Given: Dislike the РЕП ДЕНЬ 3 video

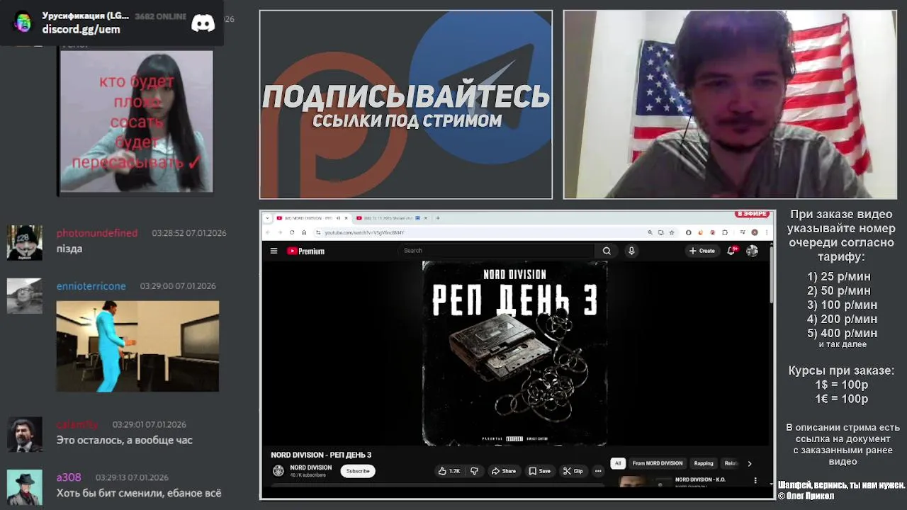Looking at the screenshot, I should 474,471.
